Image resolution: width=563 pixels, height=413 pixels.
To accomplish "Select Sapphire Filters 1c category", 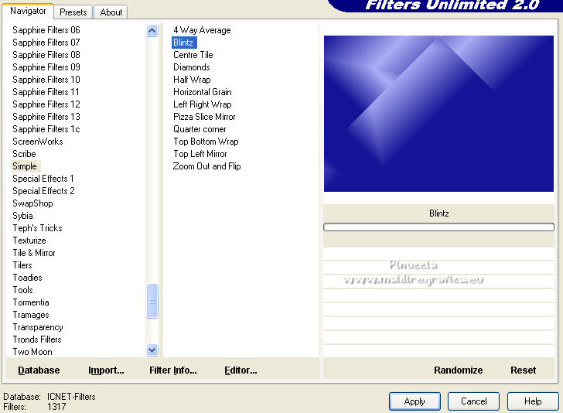I will 46,129.
